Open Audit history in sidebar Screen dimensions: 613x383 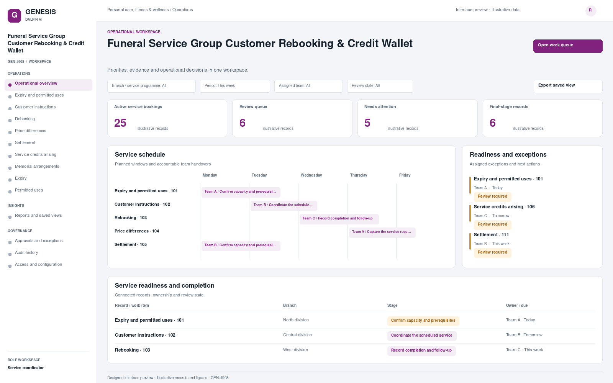(48, 253)
